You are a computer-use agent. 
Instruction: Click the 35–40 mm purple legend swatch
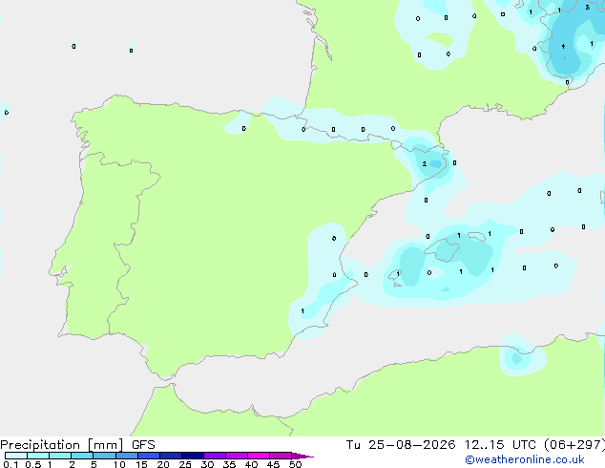point(237,456)
